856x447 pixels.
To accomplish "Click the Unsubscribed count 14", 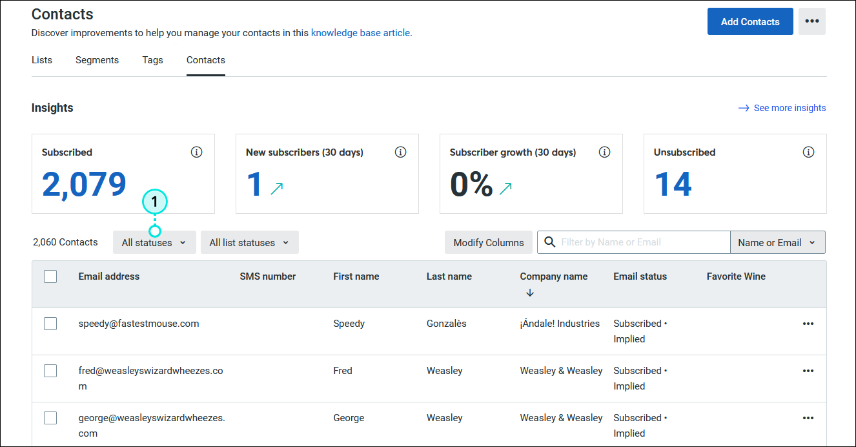I will pos(673,184).
